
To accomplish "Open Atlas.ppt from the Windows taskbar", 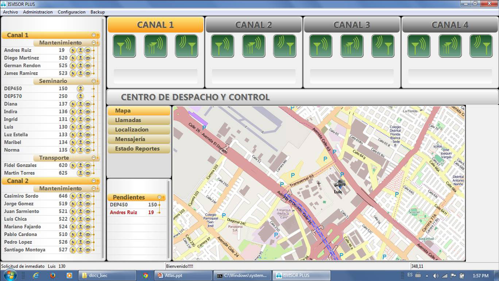I will 173,276.
